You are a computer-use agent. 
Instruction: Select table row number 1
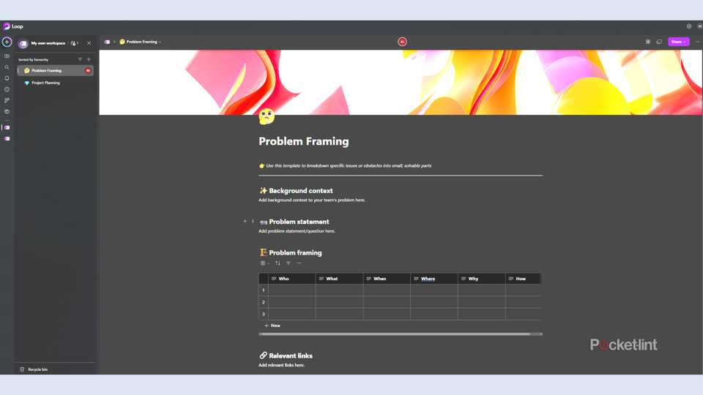click(264, 290)
